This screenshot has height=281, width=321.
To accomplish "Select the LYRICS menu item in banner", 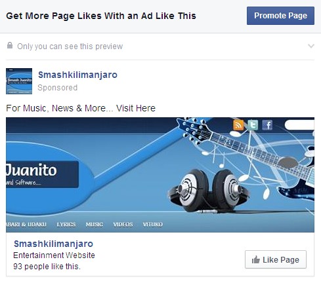I will [x=66, y=225].
